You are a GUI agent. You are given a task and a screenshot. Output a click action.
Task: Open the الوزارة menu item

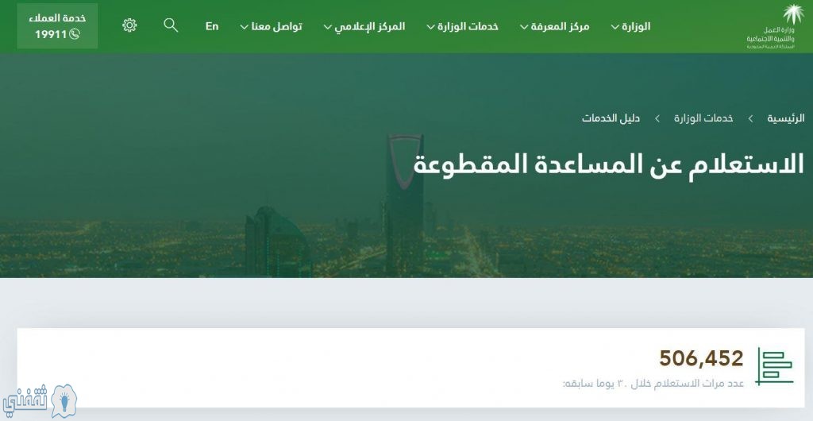[636, 26]
